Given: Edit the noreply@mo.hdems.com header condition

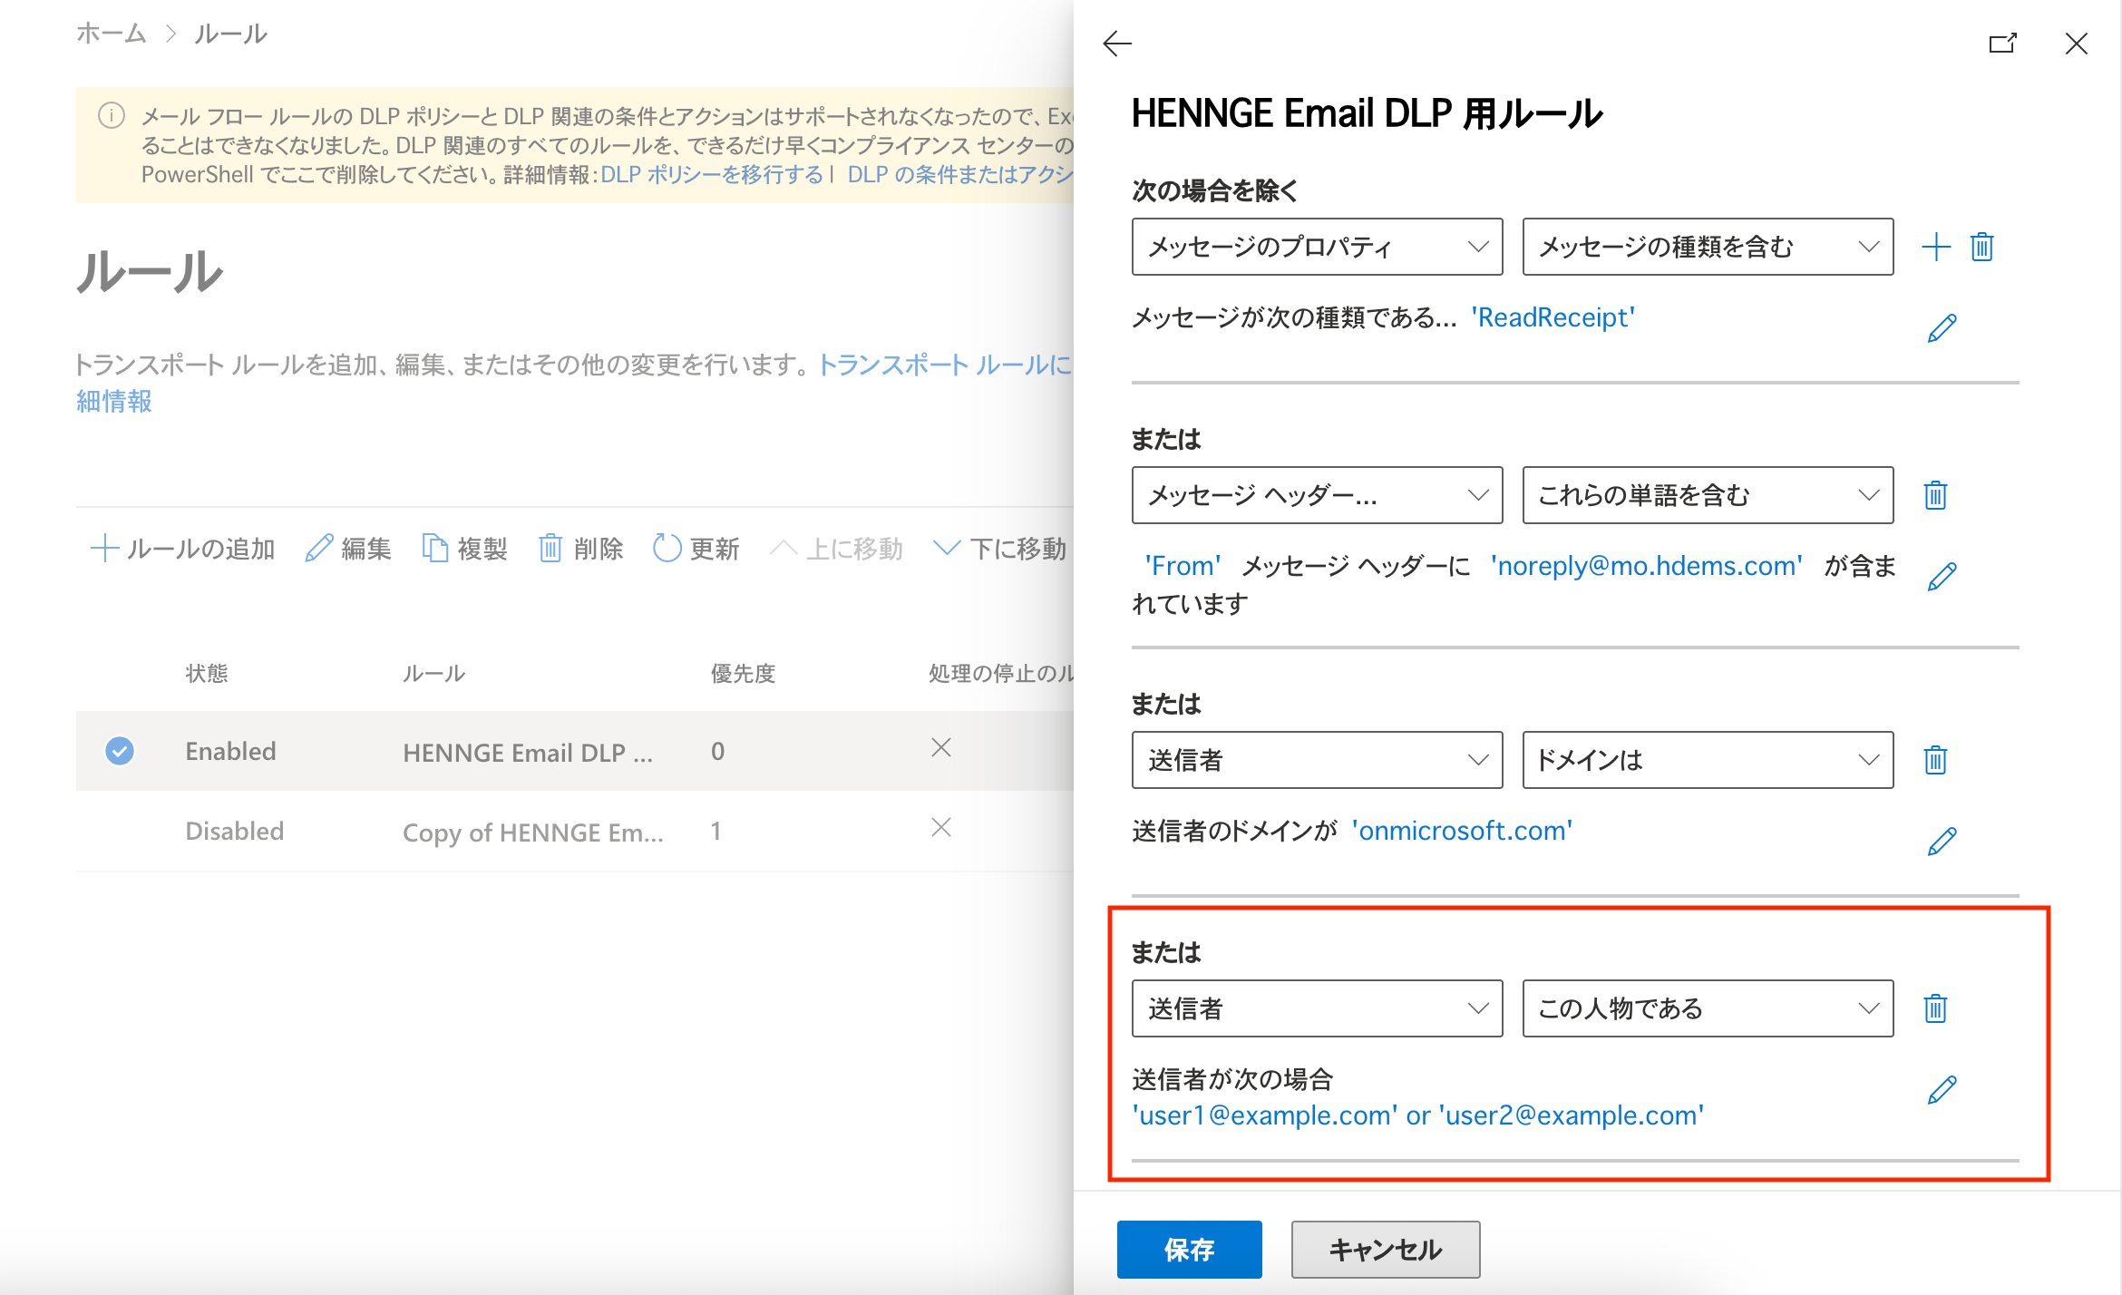Looking at the screenshot, I should tap(1942, 577).
